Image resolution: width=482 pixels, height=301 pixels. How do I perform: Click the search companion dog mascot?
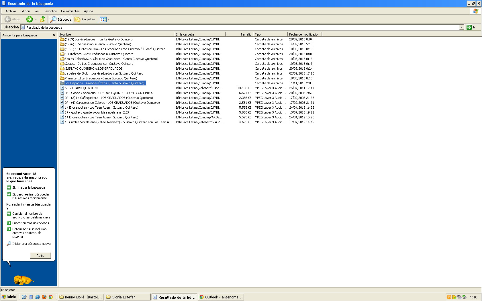pos(23,280)
